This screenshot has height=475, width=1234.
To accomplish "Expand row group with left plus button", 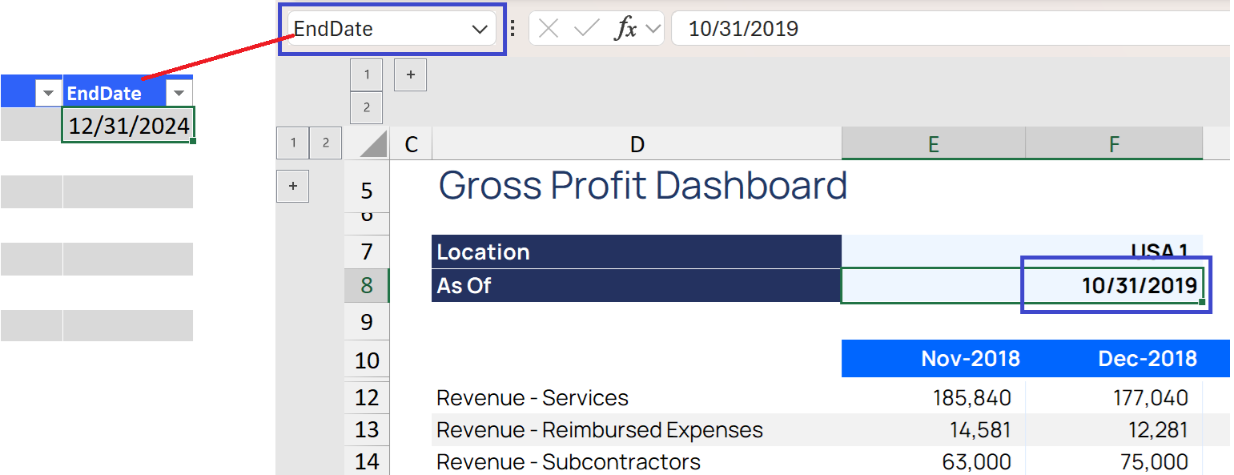I will tap(292, 186).
